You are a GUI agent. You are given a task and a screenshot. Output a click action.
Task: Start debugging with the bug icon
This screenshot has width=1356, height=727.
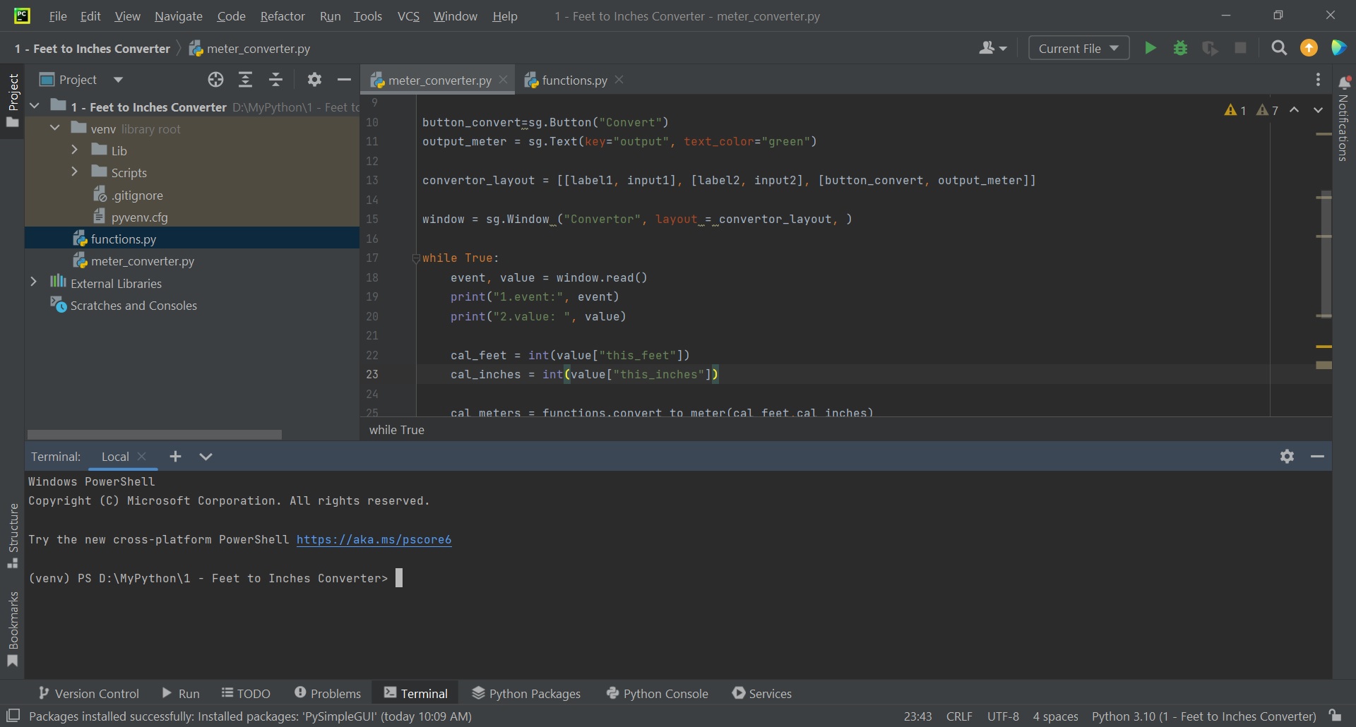tap(1181, 47)
